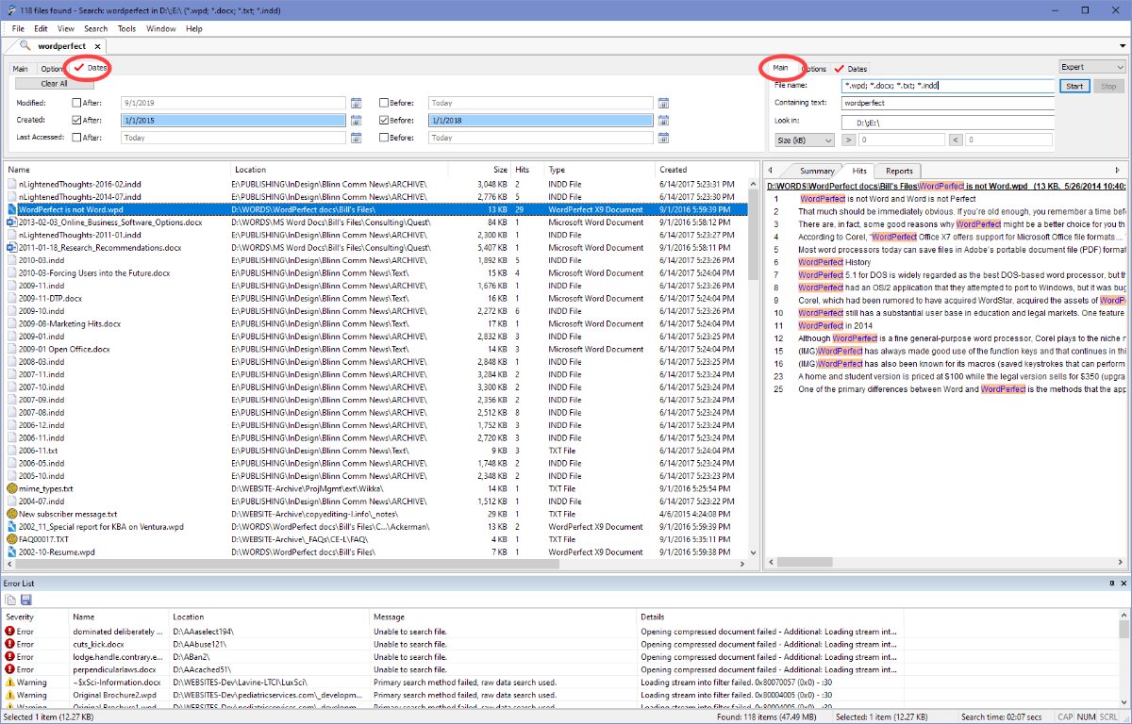
Task: Sort the Error List by Severity column
Action: coord(34,617)
